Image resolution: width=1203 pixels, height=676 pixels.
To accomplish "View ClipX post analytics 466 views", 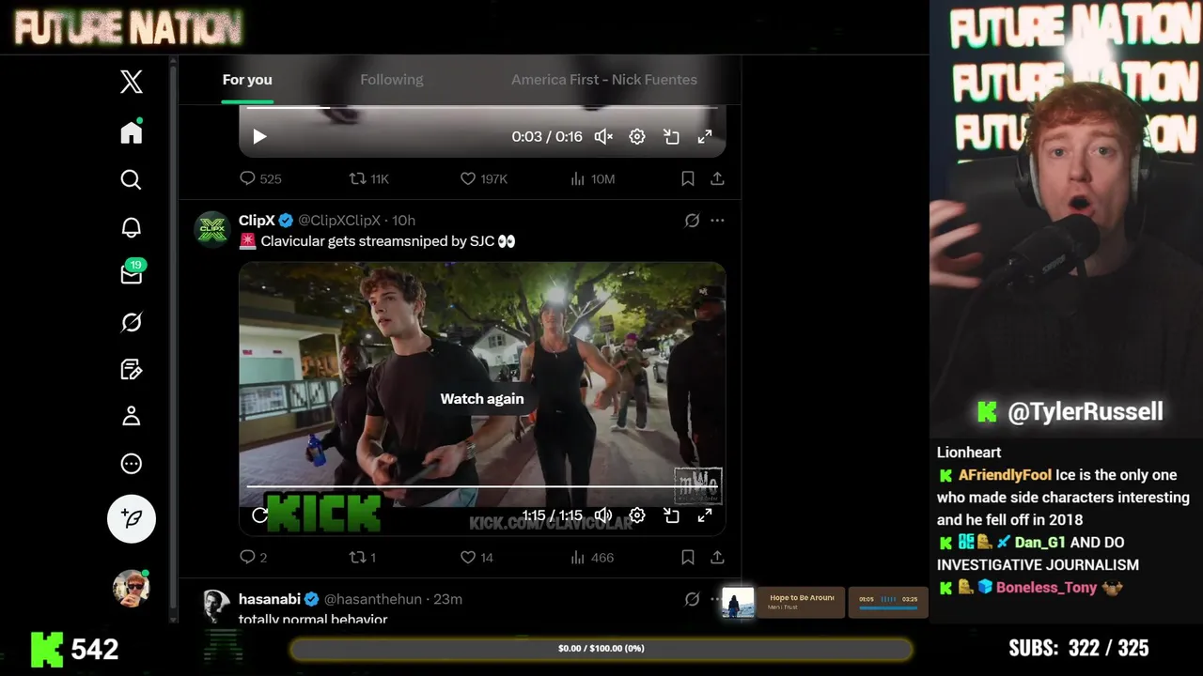I will [x=592, y=558].
